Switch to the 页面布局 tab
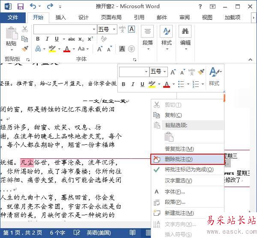This screenshot has width=257, height=238. tap(111, 18)
